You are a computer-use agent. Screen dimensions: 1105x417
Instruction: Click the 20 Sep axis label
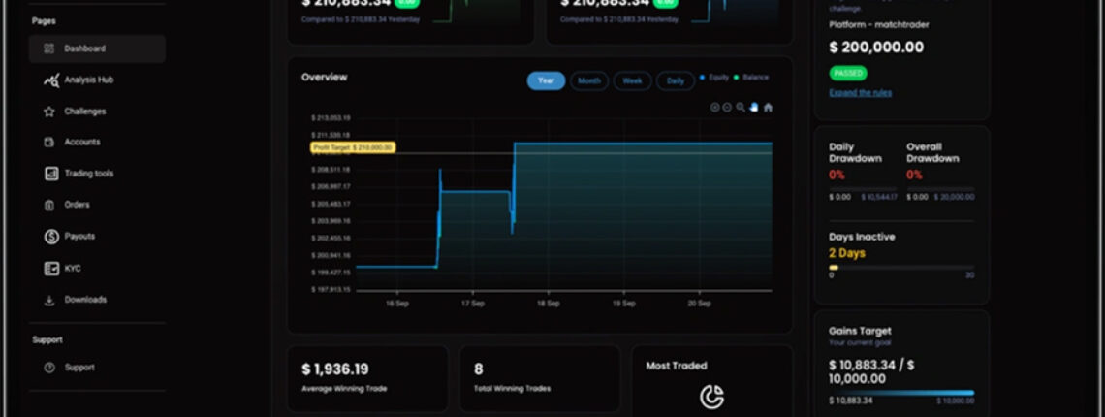tap(699, 304)
